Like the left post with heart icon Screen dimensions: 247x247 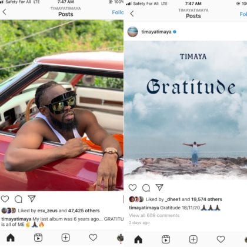point(5,199)
